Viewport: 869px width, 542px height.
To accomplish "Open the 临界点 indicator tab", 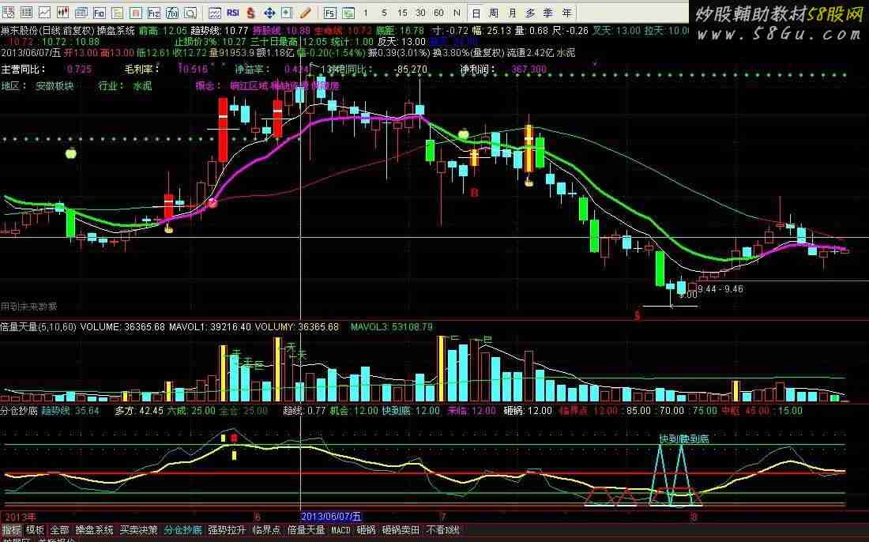I will pos(266,530).
